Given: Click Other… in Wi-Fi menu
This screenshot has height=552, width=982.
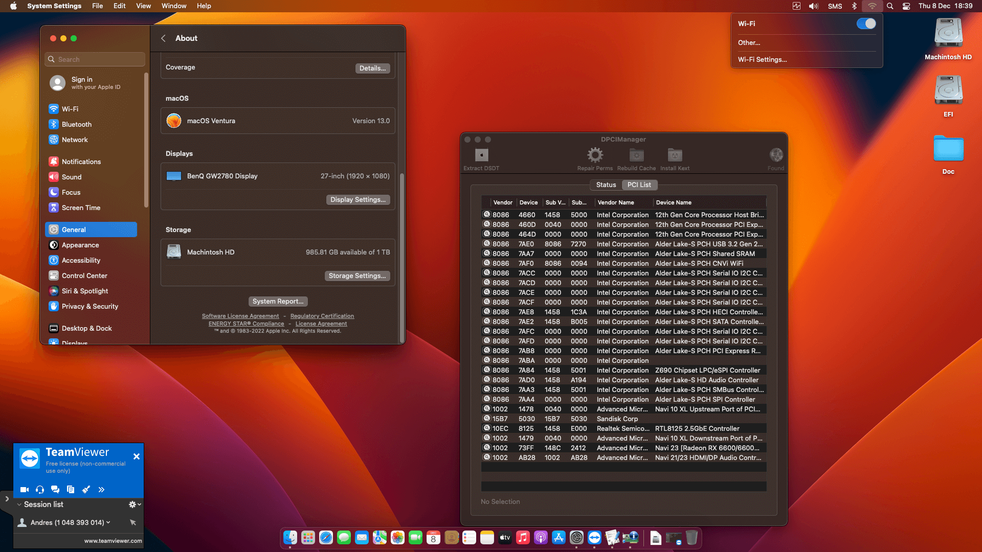Looking at the screenshot, I should (x=749, y=43).
